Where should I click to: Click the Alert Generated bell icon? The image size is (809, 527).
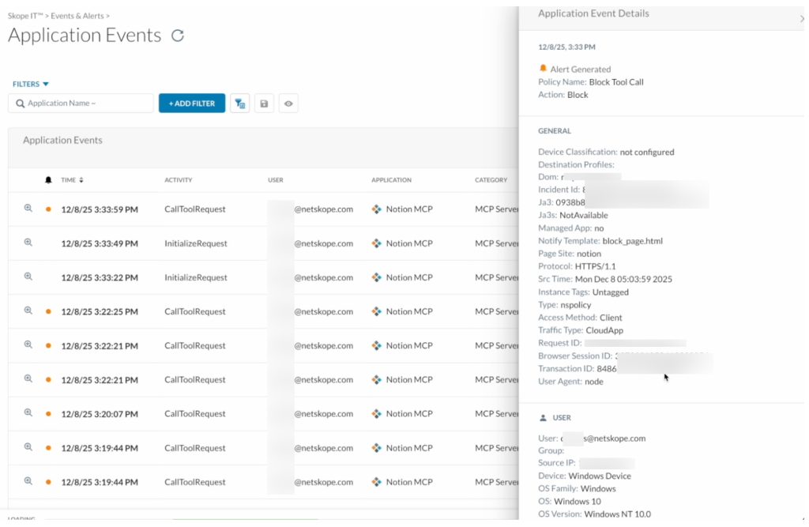pos(543,69)
